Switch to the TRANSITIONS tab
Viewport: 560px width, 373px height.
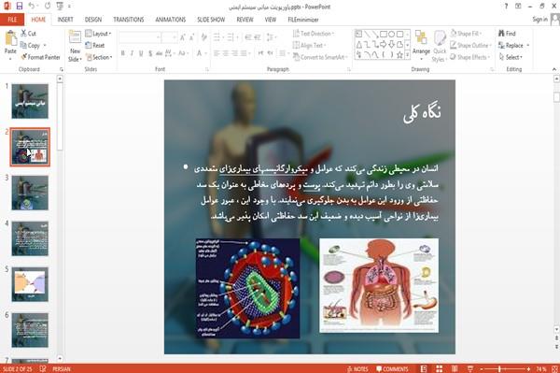pos(129,20)
